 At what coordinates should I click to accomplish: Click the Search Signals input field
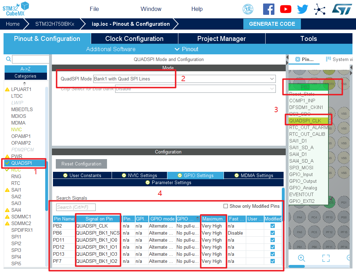[76, 207]
